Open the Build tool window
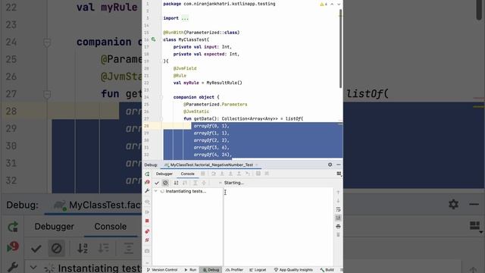This screenshot has height=273, width=485. click(x=327, y=270)
